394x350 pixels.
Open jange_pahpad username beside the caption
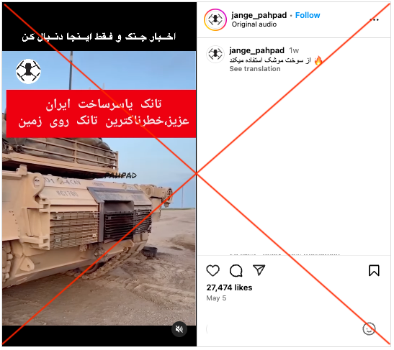click(x=257, y=50)
